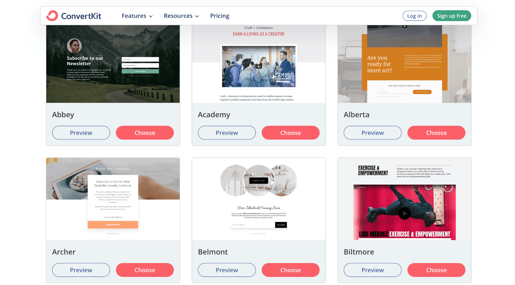Choose the Archer template
The width and height of the screenshot is (515, 285).
[x=145, y=270]
